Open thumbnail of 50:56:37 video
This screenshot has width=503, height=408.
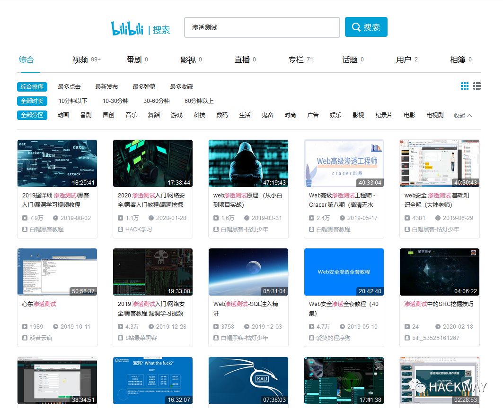click(57, 272)
